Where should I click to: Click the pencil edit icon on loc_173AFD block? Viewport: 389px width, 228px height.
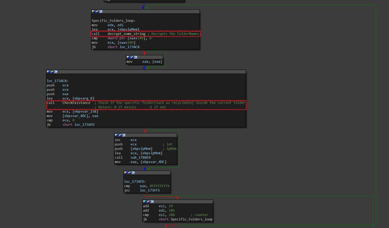129,173
